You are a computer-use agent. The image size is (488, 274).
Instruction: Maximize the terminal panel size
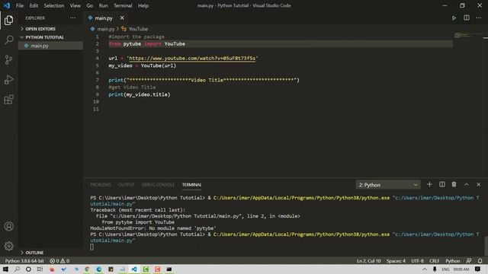(466, 184)
